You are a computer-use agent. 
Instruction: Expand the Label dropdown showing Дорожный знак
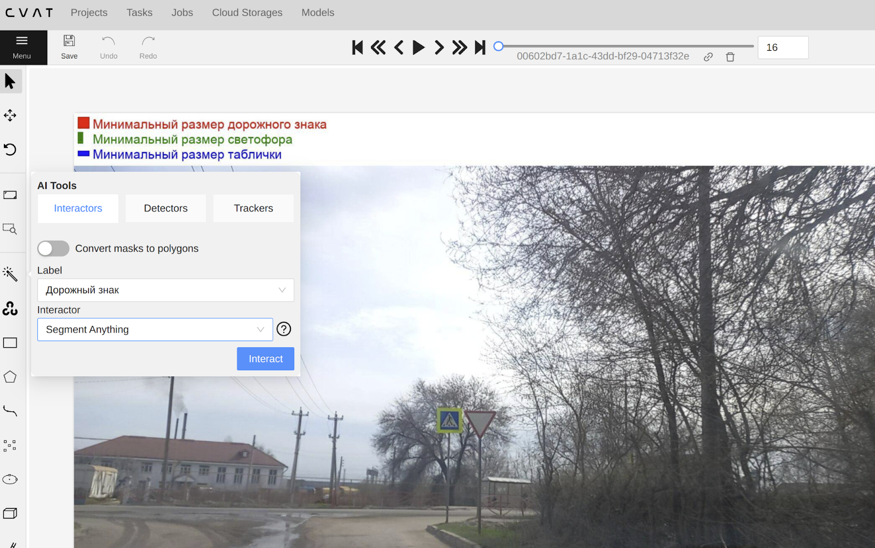coord(166,290)
